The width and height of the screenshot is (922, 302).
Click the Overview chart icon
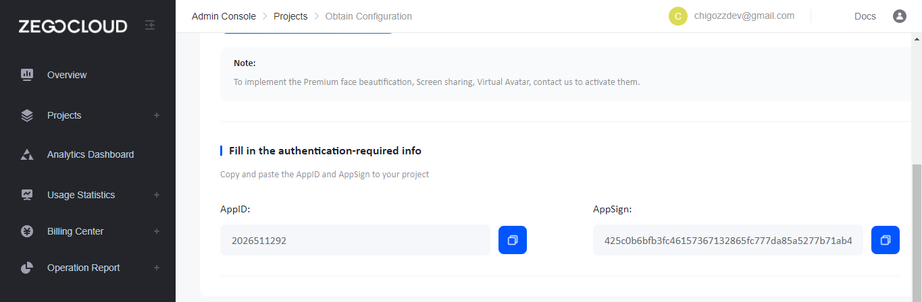pyautogui.click(x=27, y=75)
